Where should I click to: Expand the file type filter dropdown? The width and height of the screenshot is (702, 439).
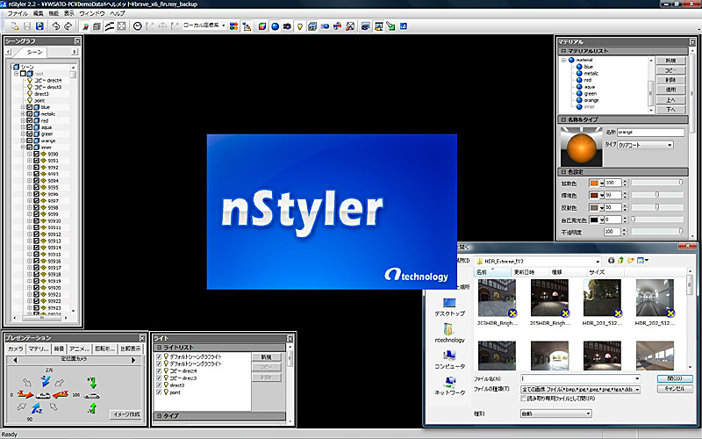[x=637, y=388]
